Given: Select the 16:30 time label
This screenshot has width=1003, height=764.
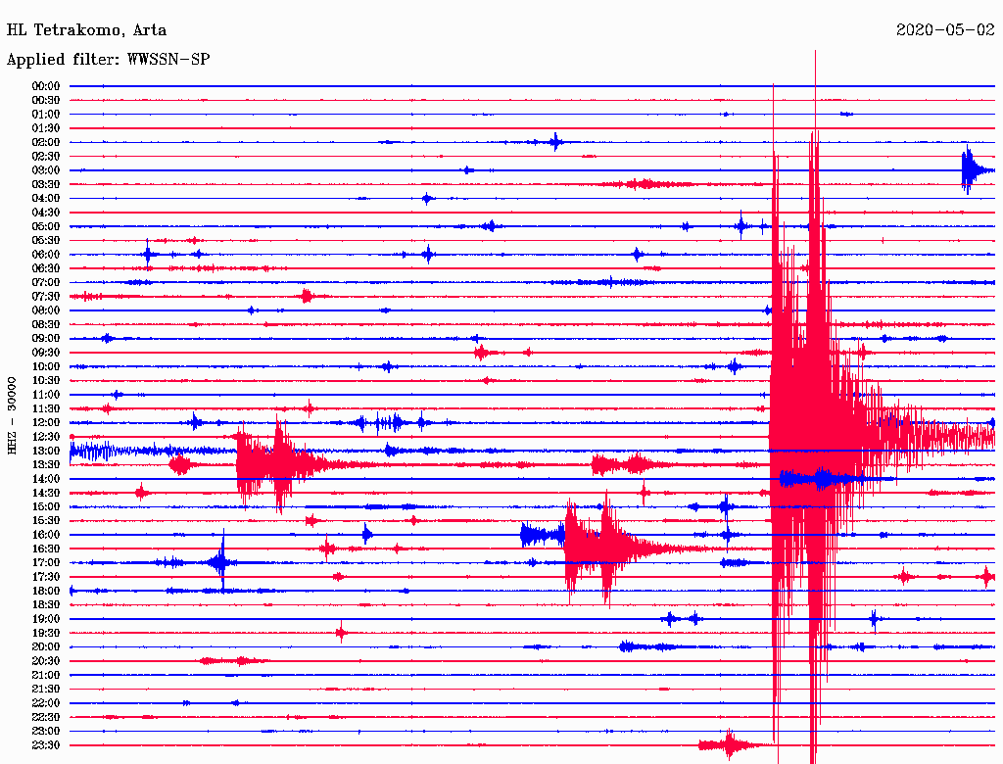Looking at the screenshot, I should pyautogui.click(x=45, y=549).
